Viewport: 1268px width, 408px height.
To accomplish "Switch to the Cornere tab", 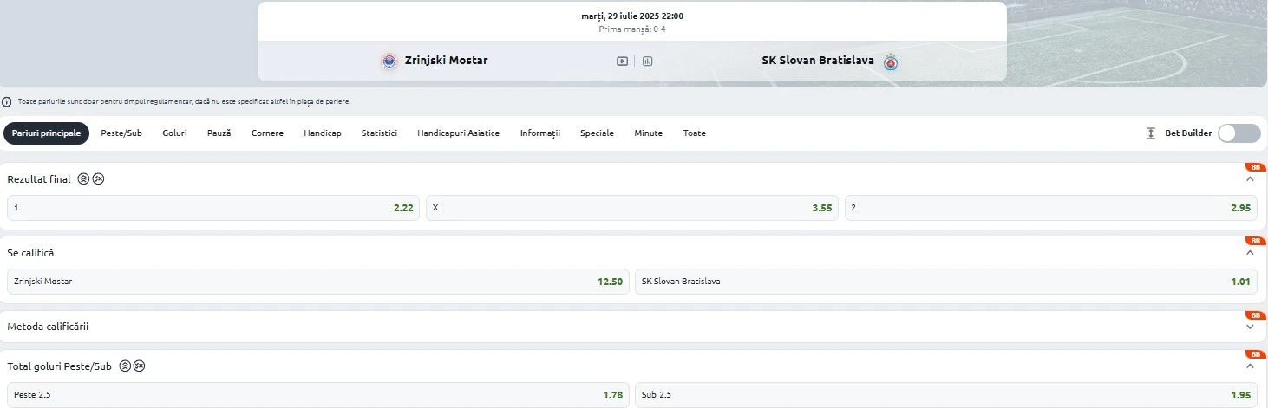I will pyautogui.click(x=267, y=133).
